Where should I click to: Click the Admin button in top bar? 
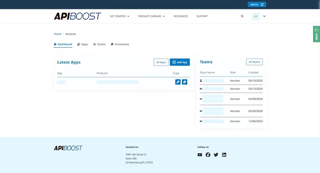point(257,5)
